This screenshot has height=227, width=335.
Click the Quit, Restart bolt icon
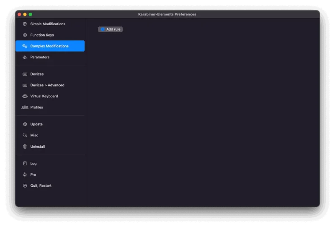[25, 185]
